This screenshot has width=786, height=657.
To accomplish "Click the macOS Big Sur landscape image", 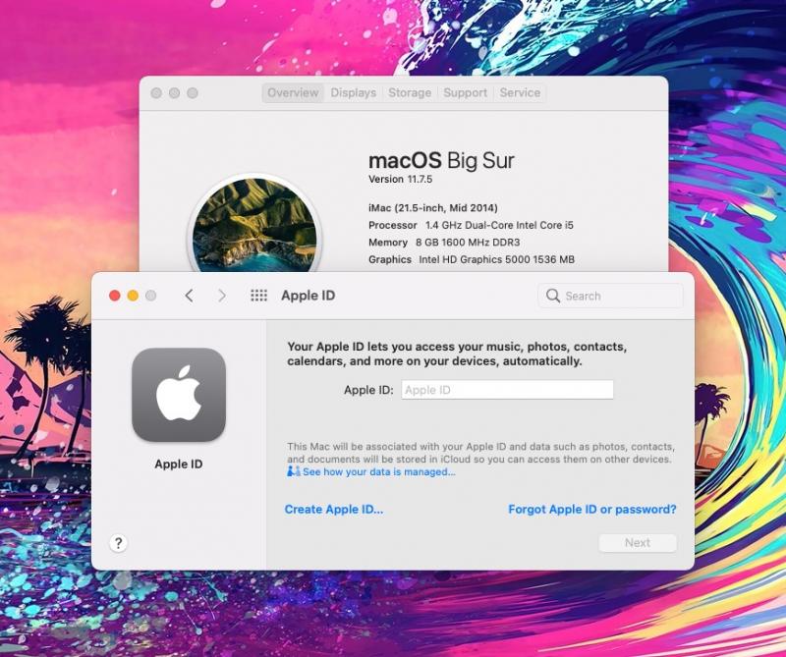I will (x=254, y=226).
